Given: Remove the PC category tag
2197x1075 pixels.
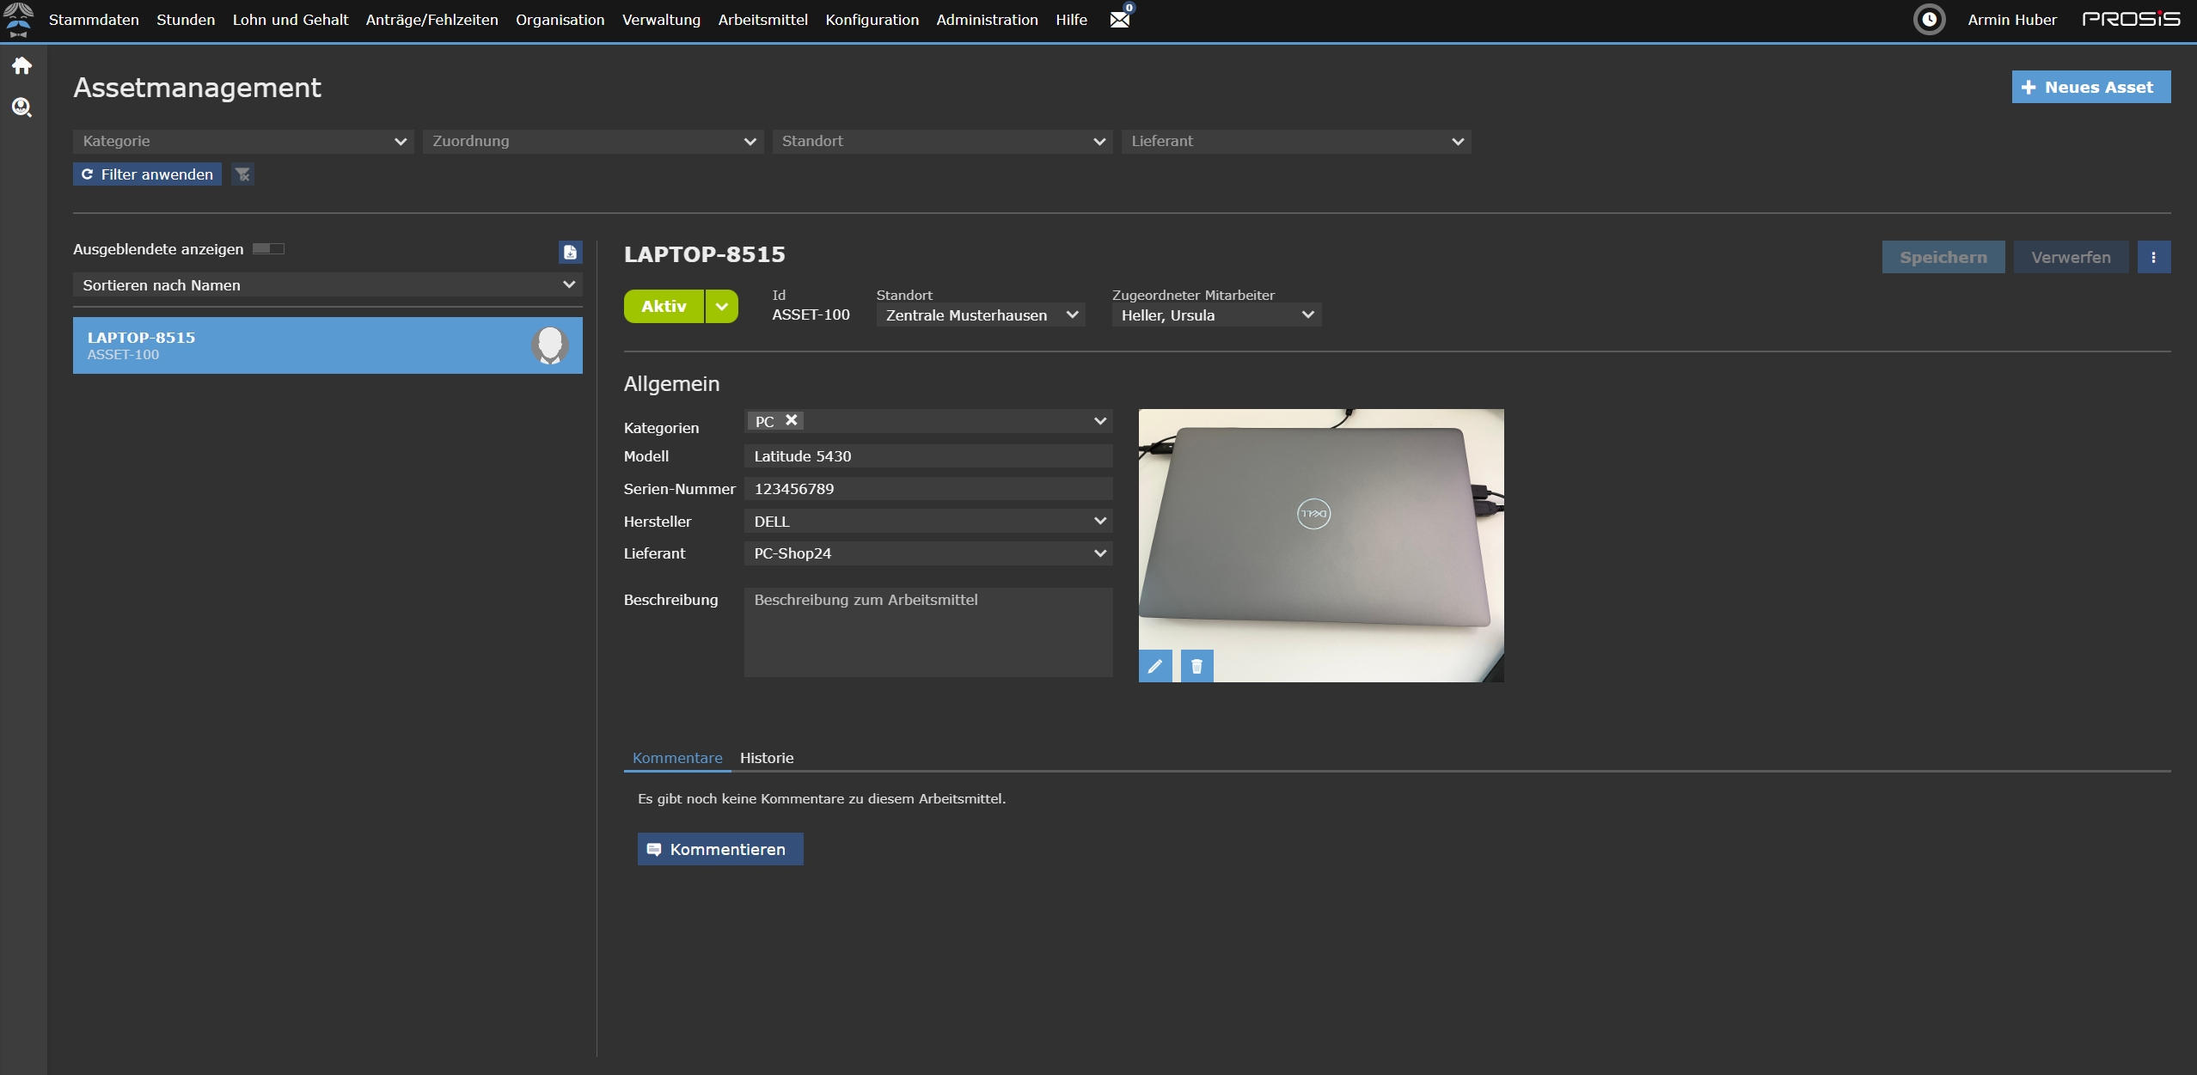Looking at the screenshot, I should 792,420.
